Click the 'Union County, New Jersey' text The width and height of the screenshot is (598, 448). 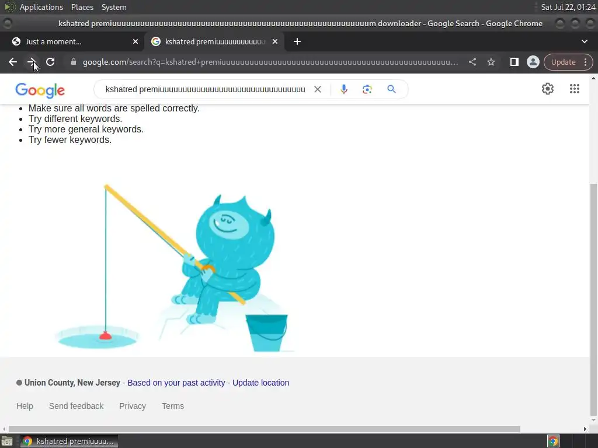point(72,383)
